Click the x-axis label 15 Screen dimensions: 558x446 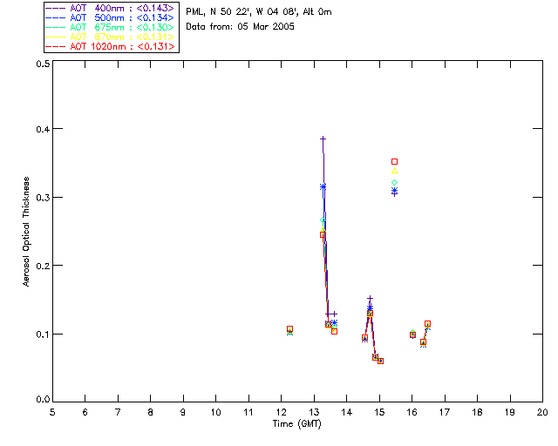coord(379,412)
